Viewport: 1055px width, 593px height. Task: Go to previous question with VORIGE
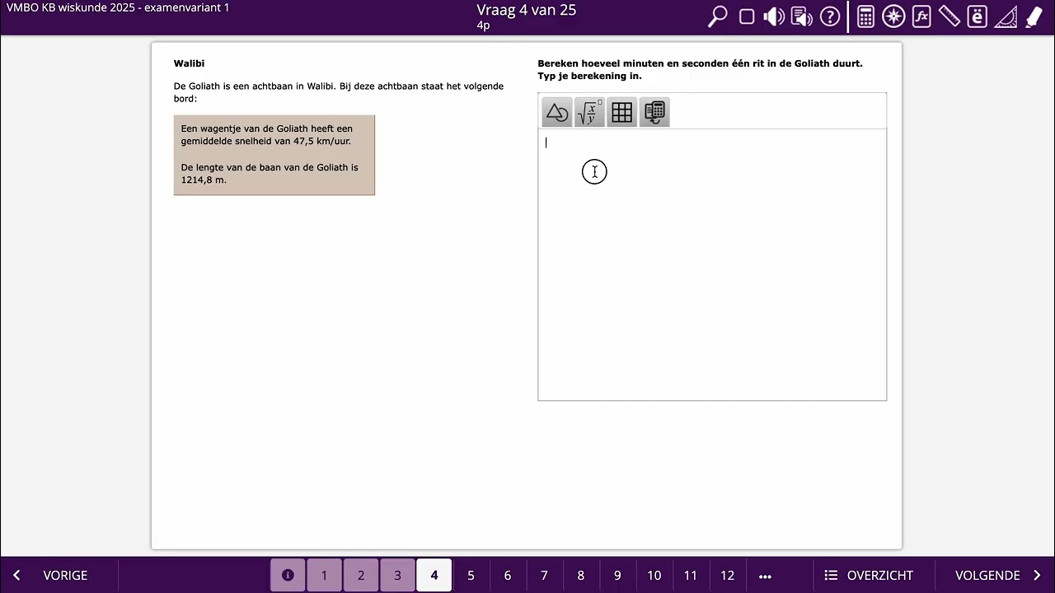(50, 576)
